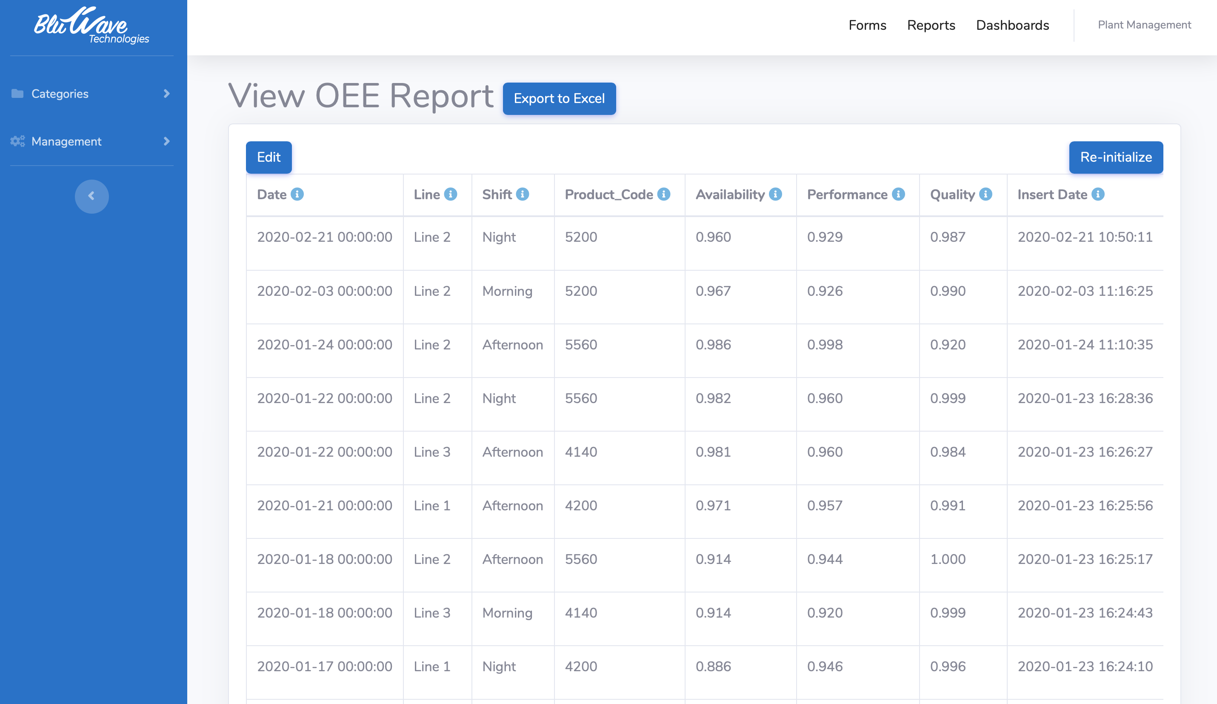
Task: Click the Performance column info icon
Action: click(x=898, y=194)
